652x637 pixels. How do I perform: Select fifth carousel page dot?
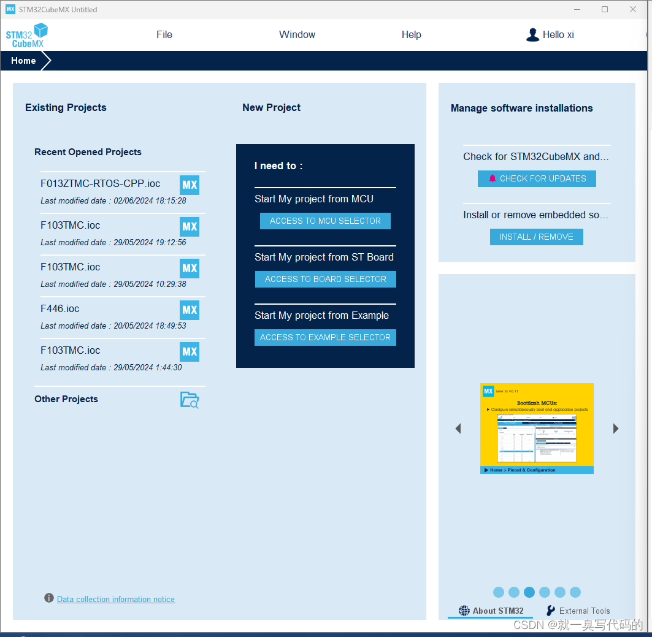point(560,592)
